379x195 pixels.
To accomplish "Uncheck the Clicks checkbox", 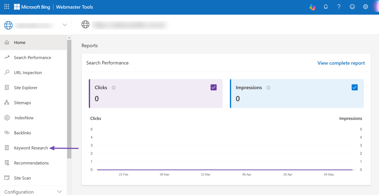I will click(x=214, y=87).
